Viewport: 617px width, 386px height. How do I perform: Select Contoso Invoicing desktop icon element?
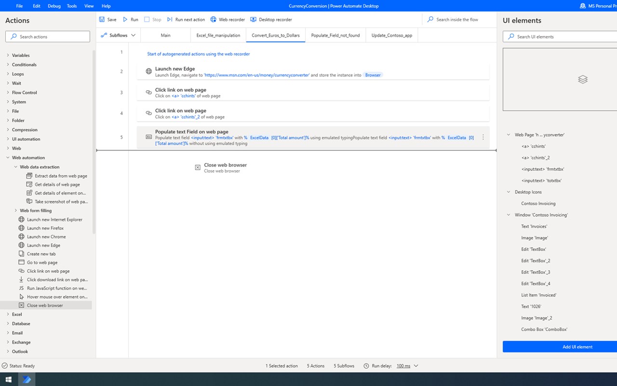point(538,204)
